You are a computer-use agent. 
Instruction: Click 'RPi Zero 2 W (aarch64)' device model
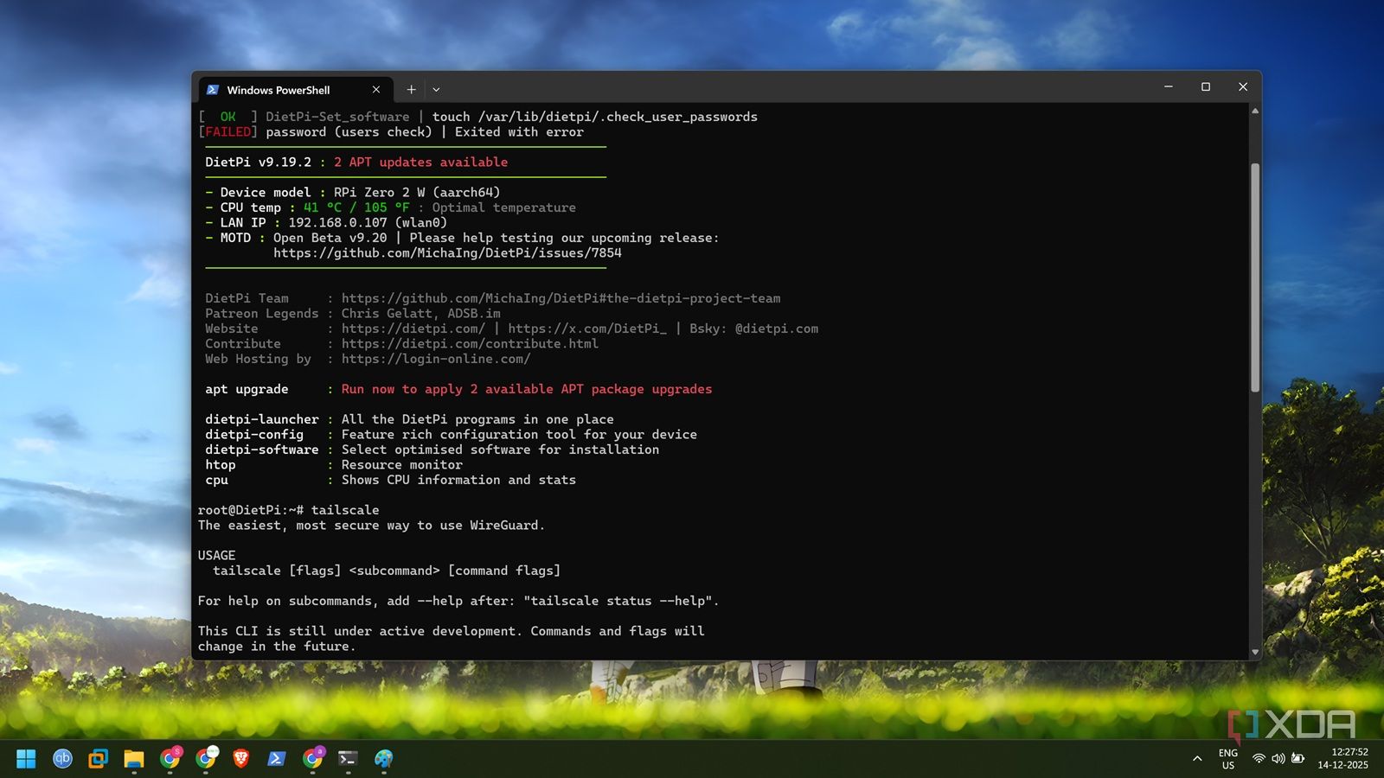[417, 193]
